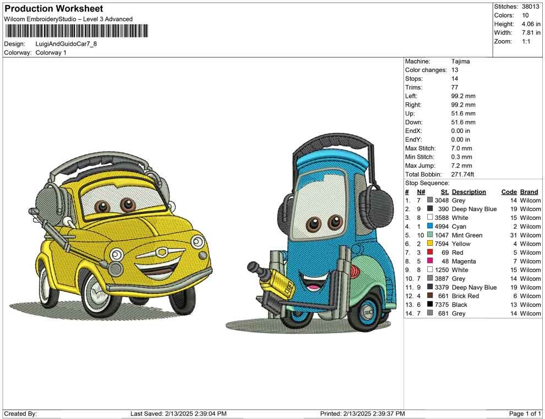Click the white swatch coded 1250
Image resolution: width=545 pixels, height=419 pixels.
(x=430, y=270)
